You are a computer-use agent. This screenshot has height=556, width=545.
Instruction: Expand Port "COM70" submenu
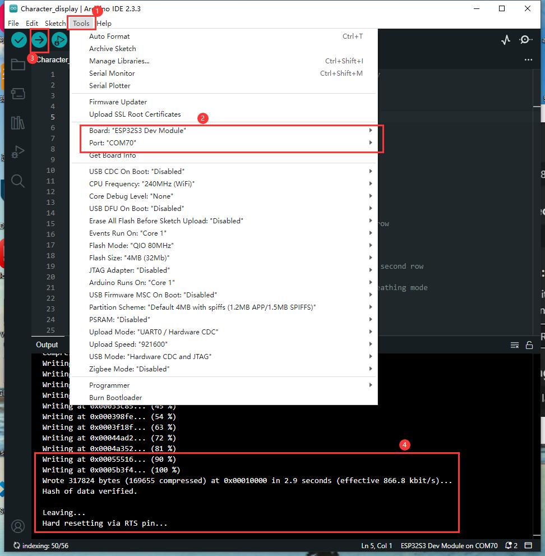224,143
